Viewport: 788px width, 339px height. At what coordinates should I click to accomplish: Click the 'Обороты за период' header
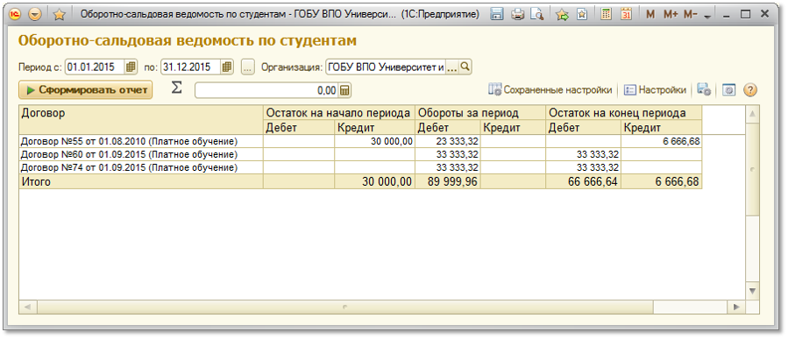click(x=480, y=113)
